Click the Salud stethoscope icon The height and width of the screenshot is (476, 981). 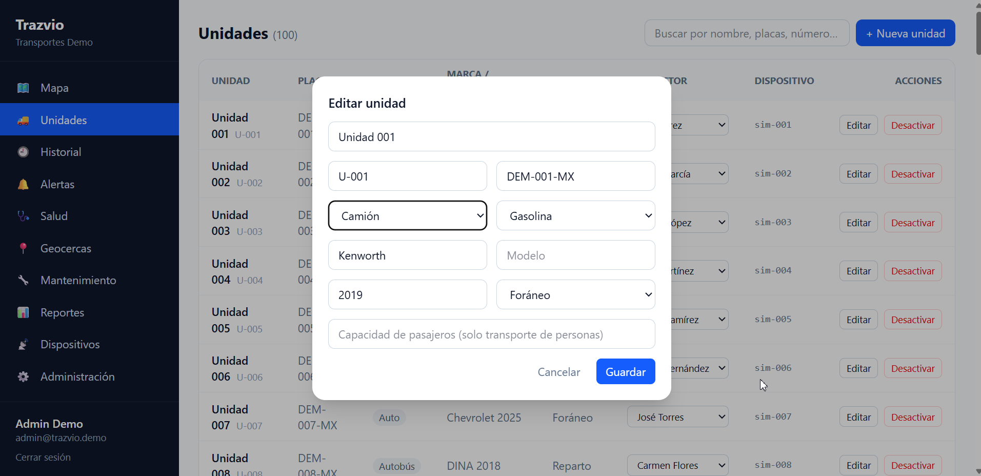tap(23, 216)
